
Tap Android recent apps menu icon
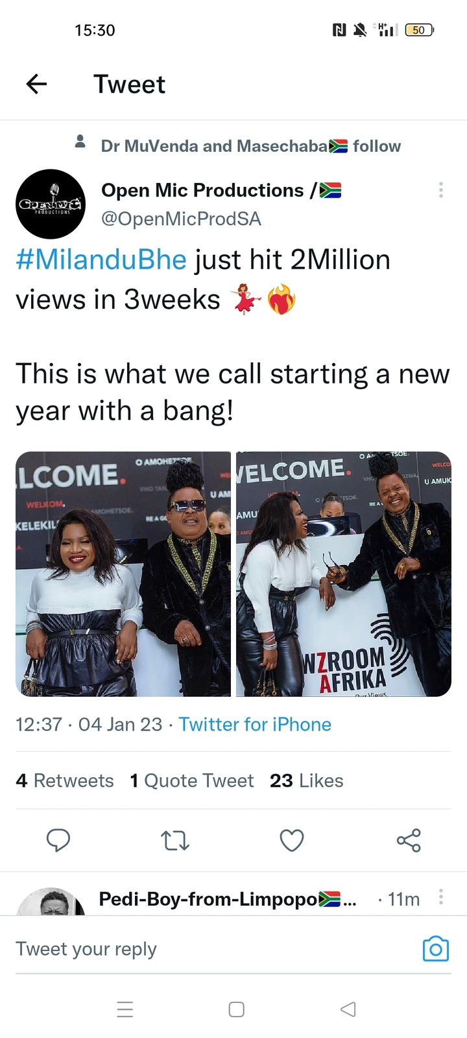[125, 1009]
